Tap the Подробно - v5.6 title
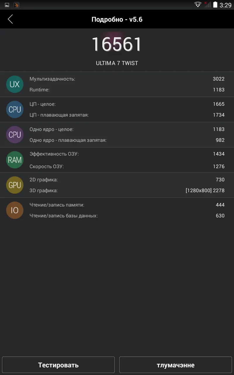Viewport: 234px width, 375px height. (x=117, y=20)
